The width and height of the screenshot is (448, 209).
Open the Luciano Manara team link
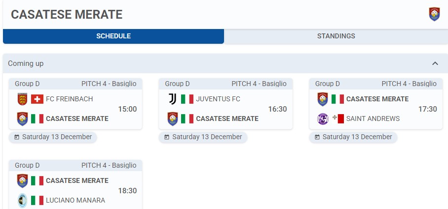click(x=75, y=200)
